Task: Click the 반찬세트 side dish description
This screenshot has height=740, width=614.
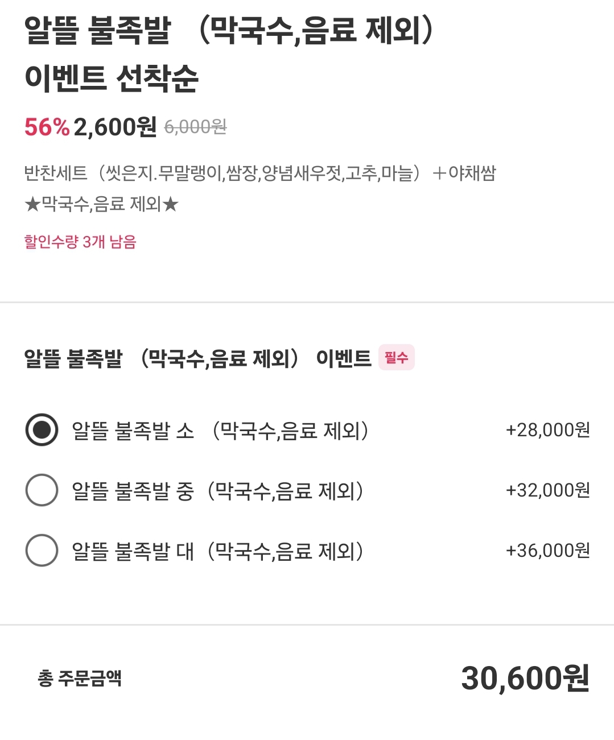Action: point(259,172)
